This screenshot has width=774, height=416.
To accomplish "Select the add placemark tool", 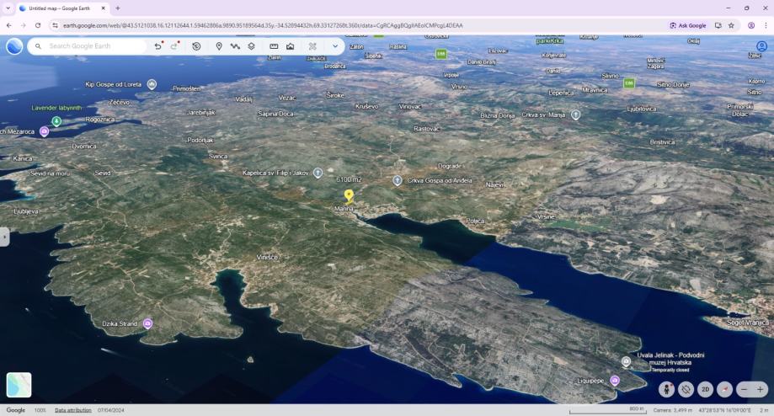I will 219,46.
